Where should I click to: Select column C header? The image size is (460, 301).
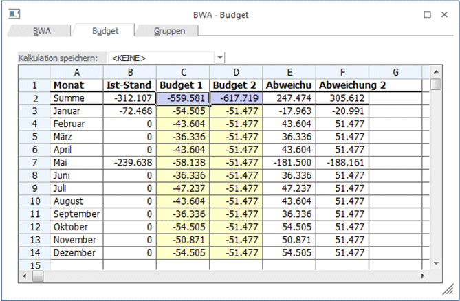[183, 72]
